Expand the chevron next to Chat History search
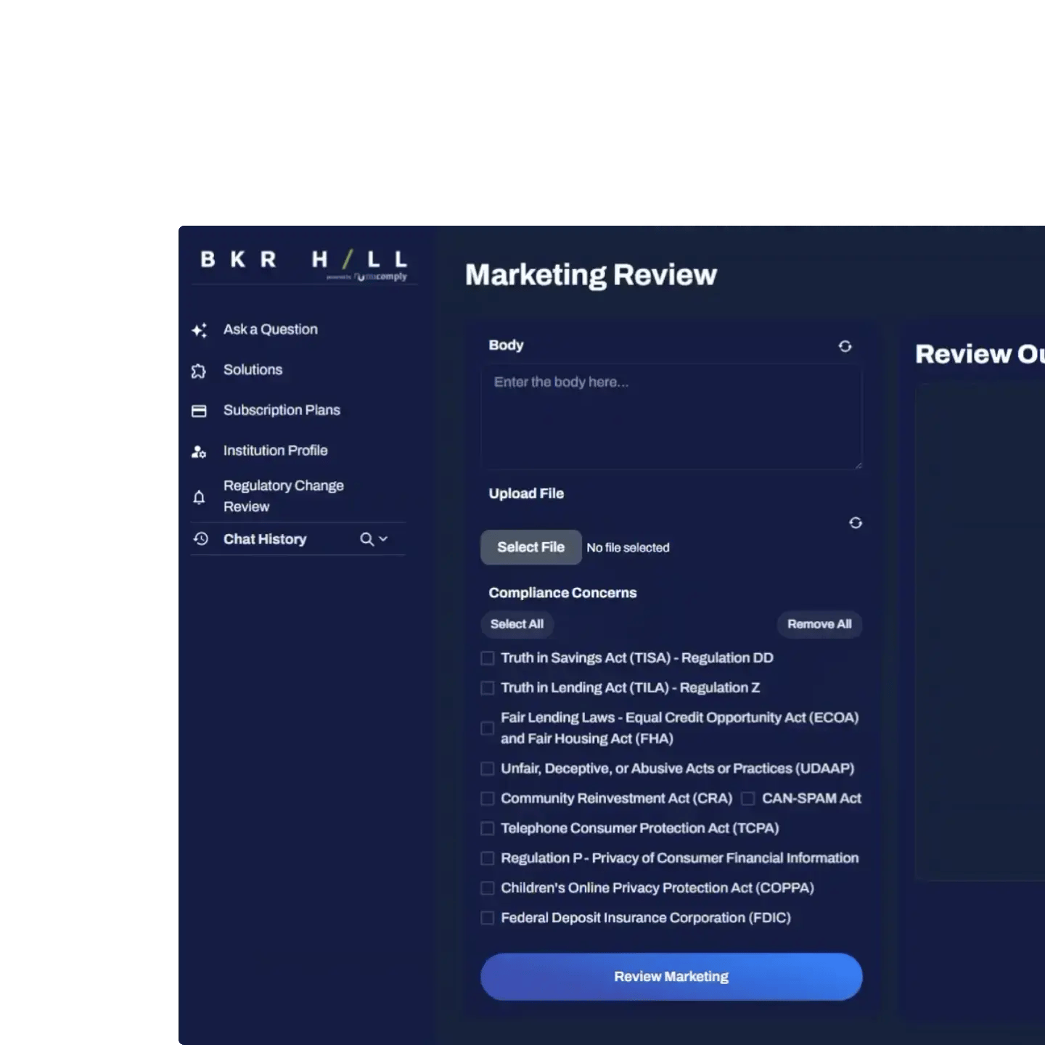Screen dimensions: 1045x1045 (x=382, y=540)
